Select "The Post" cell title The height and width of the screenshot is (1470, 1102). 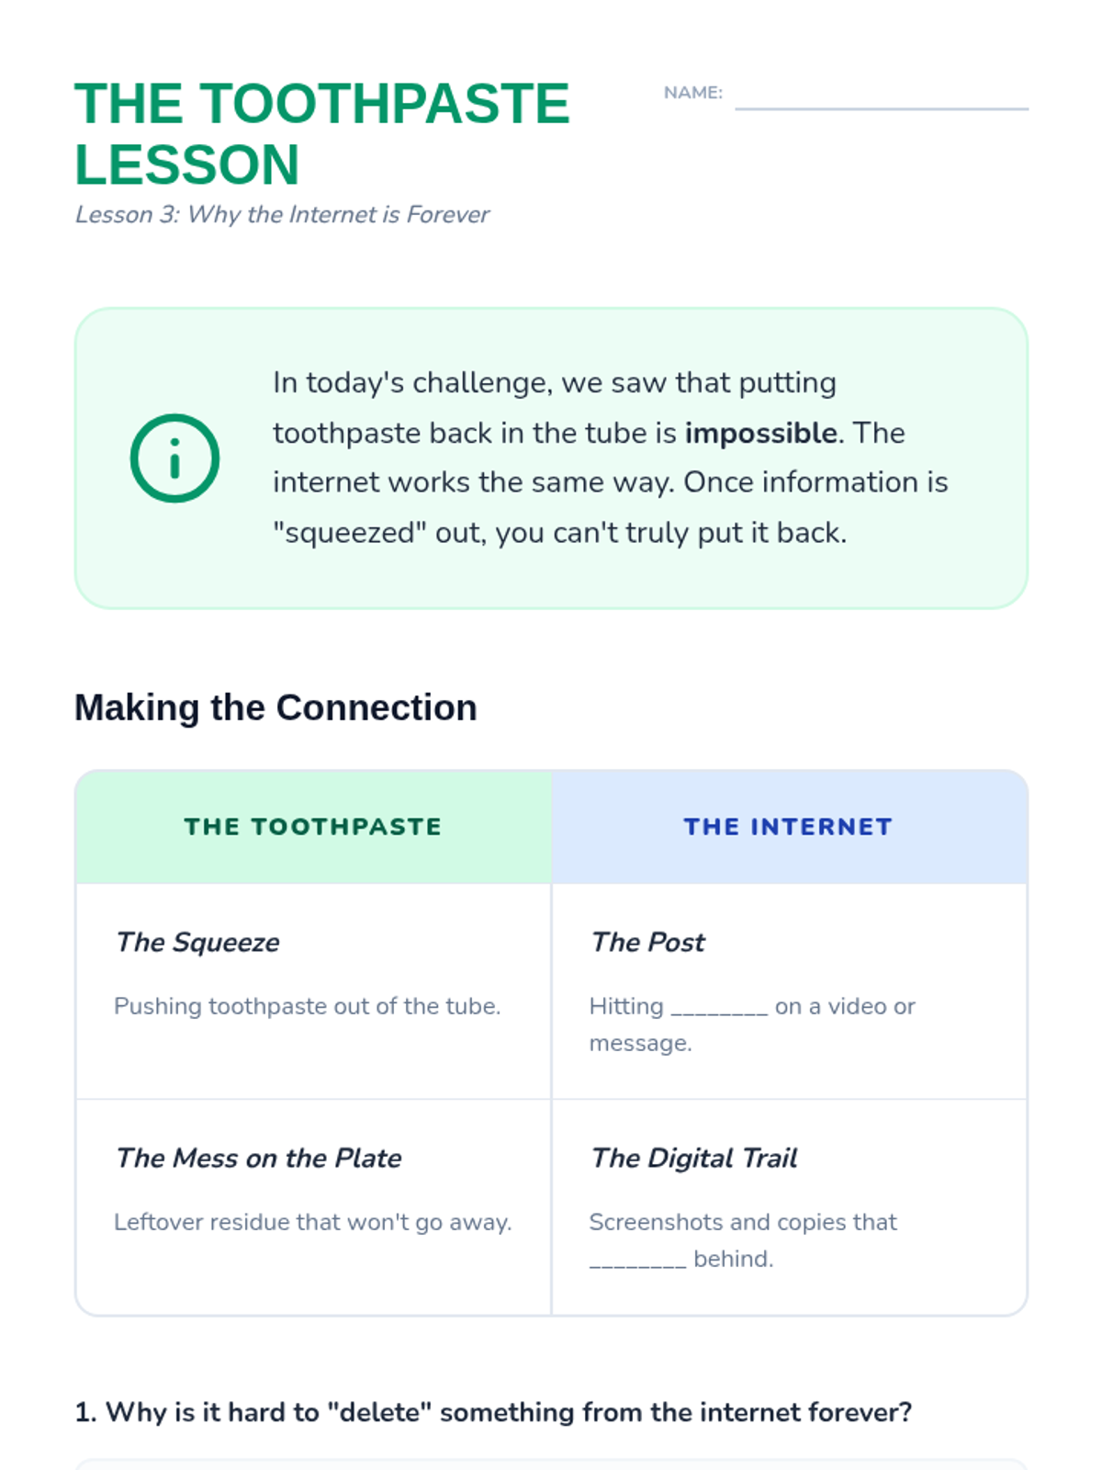(647, 942)
